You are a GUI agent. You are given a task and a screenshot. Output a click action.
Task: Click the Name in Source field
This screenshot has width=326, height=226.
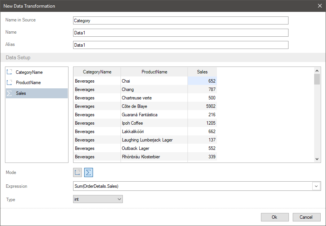coord(181,21)
